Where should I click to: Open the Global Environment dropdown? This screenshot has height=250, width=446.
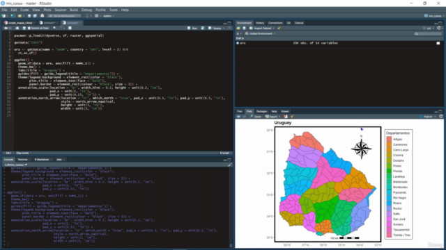click(x=260, y=33)
